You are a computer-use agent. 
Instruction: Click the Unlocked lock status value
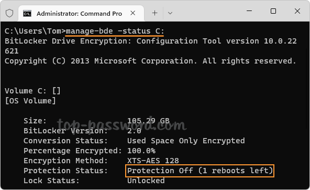coord(146,181)
